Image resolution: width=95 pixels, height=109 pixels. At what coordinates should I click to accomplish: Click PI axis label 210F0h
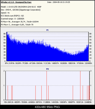click(x=12, y=63)
